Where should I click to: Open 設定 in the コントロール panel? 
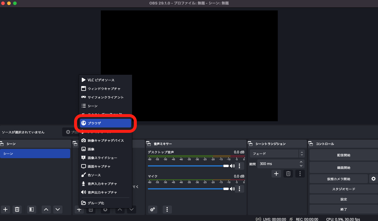click(x=344, y=199)
